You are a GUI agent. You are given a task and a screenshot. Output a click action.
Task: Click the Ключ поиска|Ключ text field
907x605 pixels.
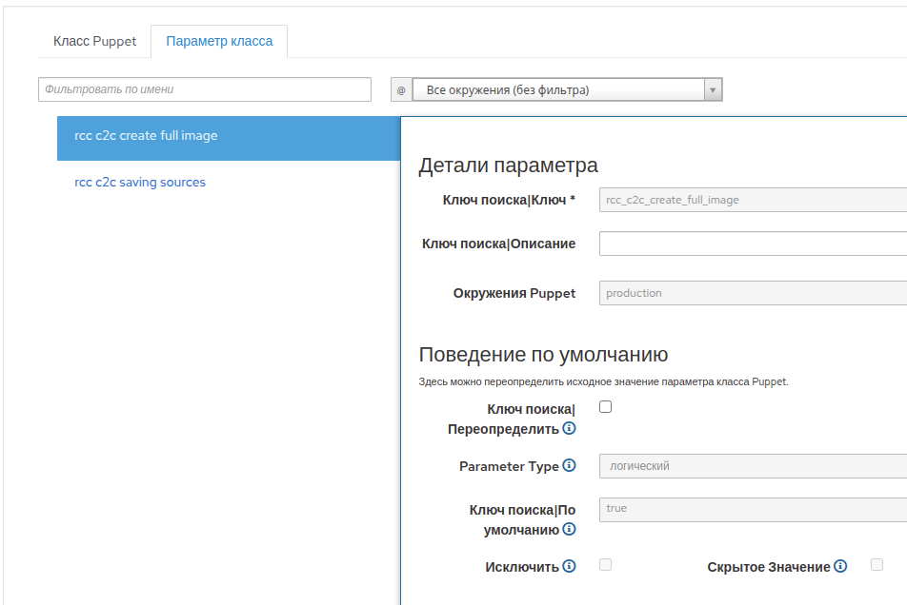752,200
